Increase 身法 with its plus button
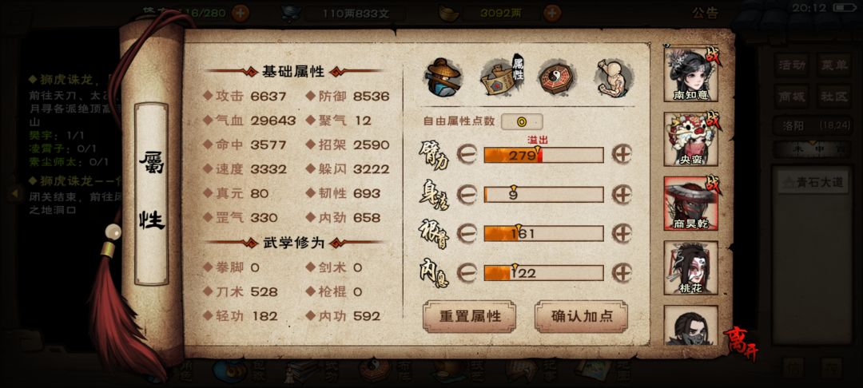Viewport: 863px width, 388px height. 622,194
